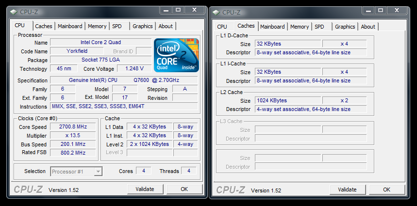417x206 pixels.
Task: Click the L1 I-Cache Descriptor field
Action: (x=311, y=80)
